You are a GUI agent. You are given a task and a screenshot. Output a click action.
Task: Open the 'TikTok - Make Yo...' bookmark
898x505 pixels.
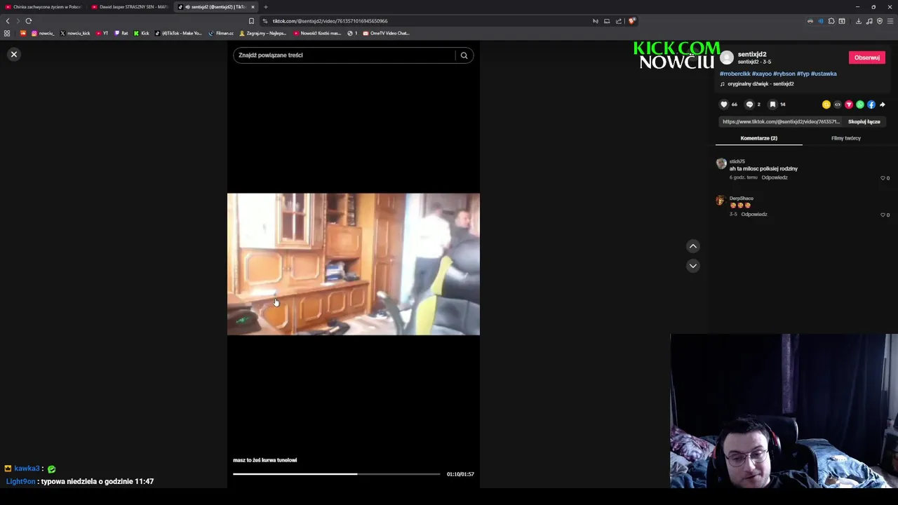pos(178,33)
